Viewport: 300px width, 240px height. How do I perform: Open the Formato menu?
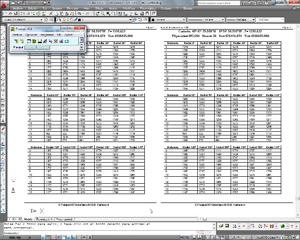click(x=73, y=8)
